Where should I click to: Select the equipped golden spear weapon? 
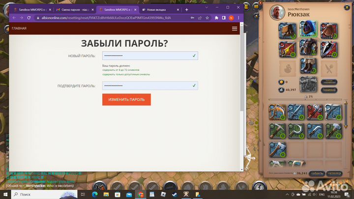[288, 49]
